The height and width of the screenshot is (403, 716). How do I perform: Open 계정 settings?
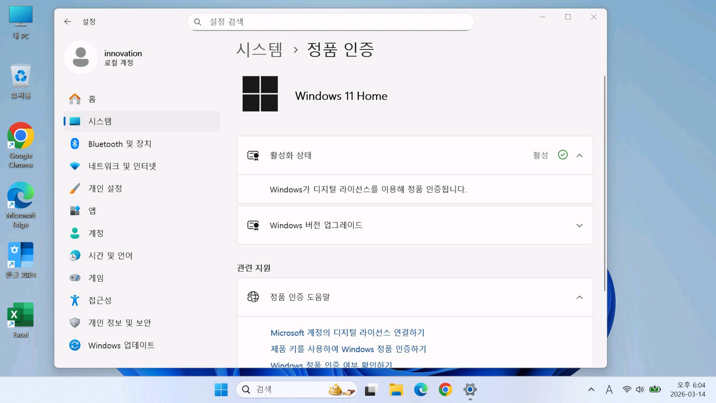pyautogui.click(x=96, y=233)
